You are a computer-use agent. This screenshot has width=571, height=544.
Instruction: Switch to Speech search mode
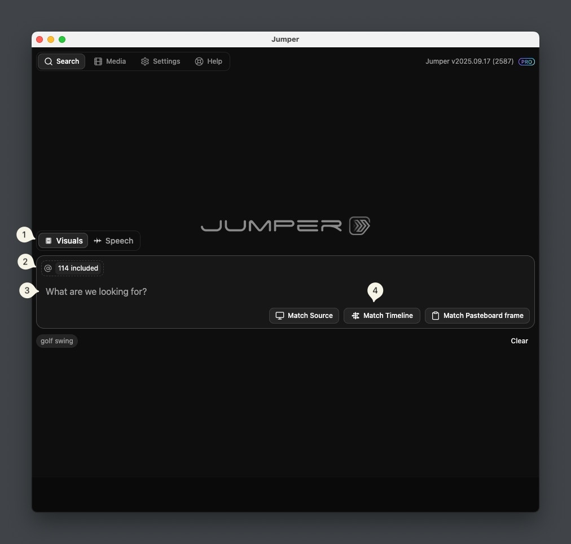(x=113, y=241)
